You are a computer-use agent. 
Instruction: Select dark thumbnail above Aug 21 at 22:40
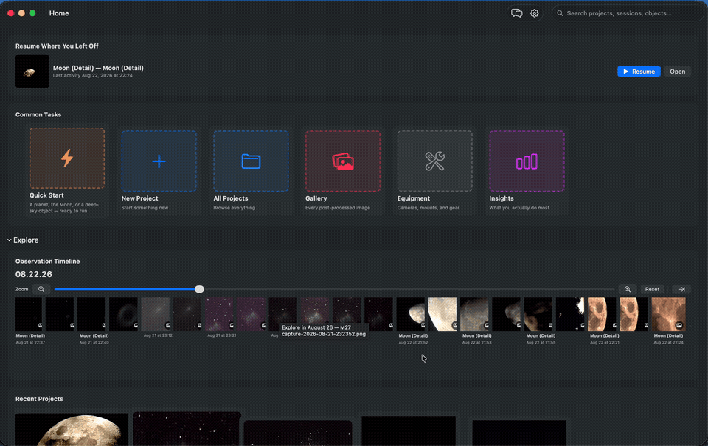tap(91, 314)
